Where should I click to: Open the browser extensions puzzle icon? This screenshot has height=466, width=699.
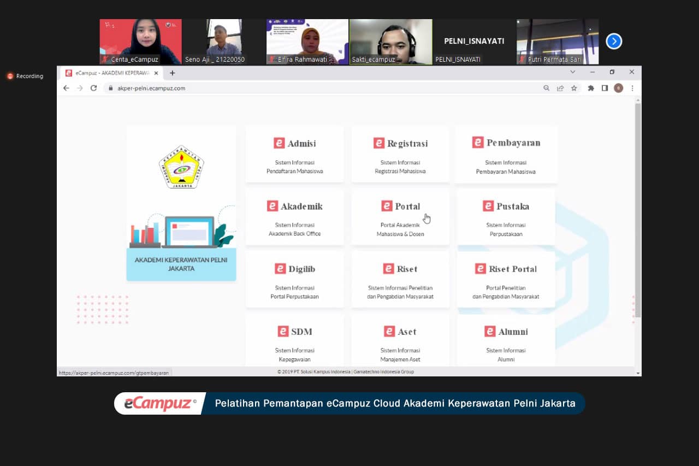[x=591, y=88]
